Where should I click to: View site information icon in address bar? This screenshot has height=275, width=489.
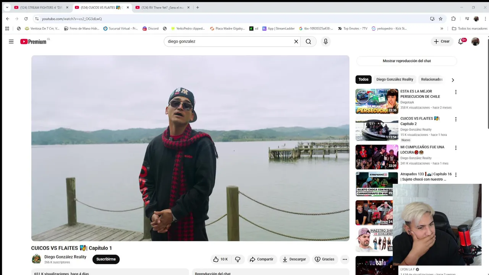37,19
